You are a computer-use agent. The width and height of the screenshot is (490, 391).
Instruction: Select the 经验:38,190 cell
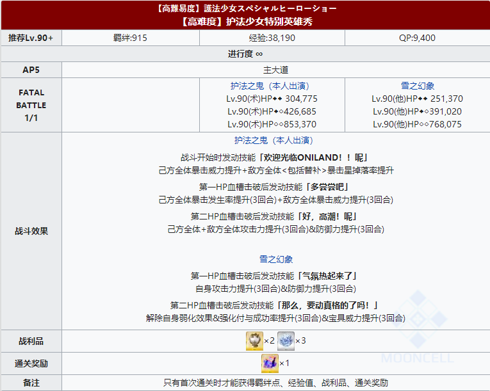point(272,38)
